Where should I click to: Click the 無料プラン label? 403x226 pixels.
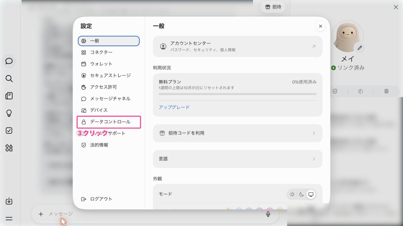(x=170, y=82)
